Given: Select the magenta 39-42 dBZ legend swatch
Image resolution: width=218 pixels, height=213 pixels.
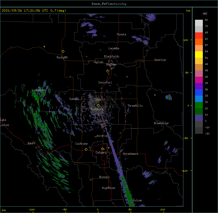Looking at the screenshot, I should (x=199, y=80).
